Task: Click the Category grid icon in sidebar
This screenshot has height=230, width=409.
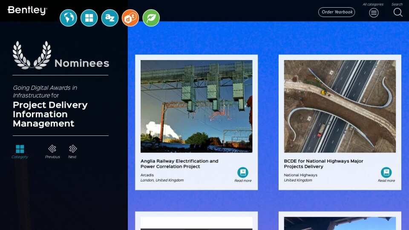Action: (x=20, y=149)
